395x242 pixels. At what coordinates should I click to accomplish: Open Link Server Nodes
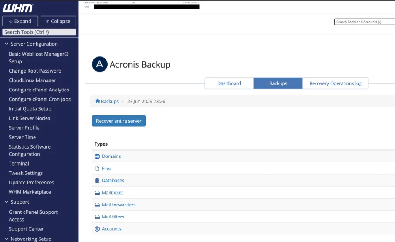coord(29,118)
